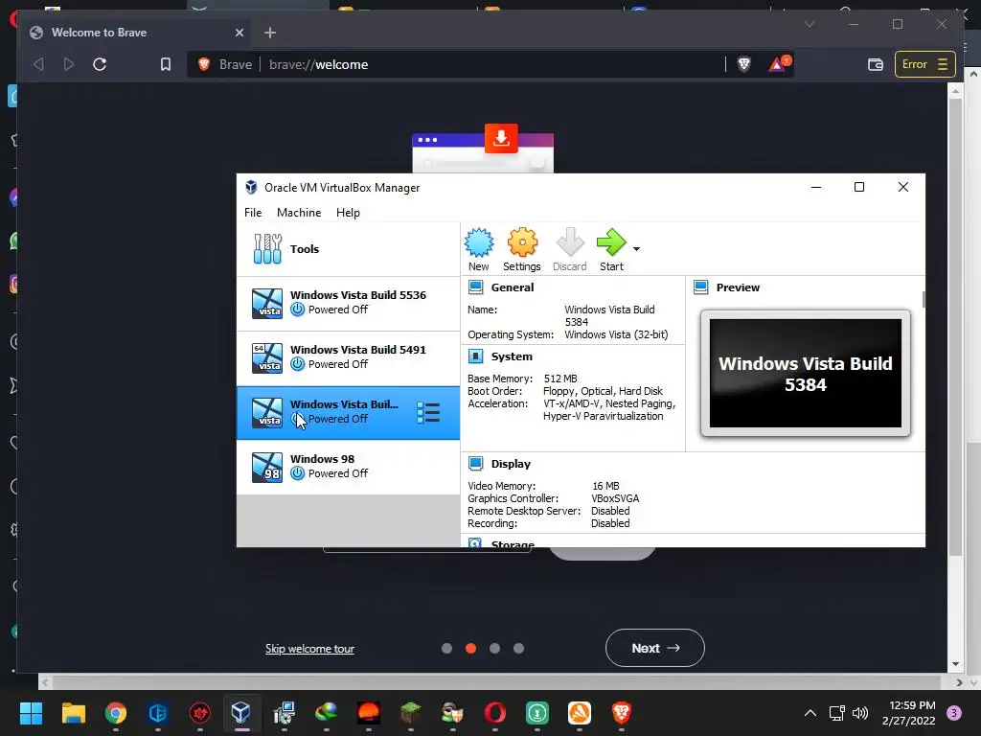Open Brave Shields lion icon in address bar
Viewport: 981px width, 736px height.
(x=743, y=64)
